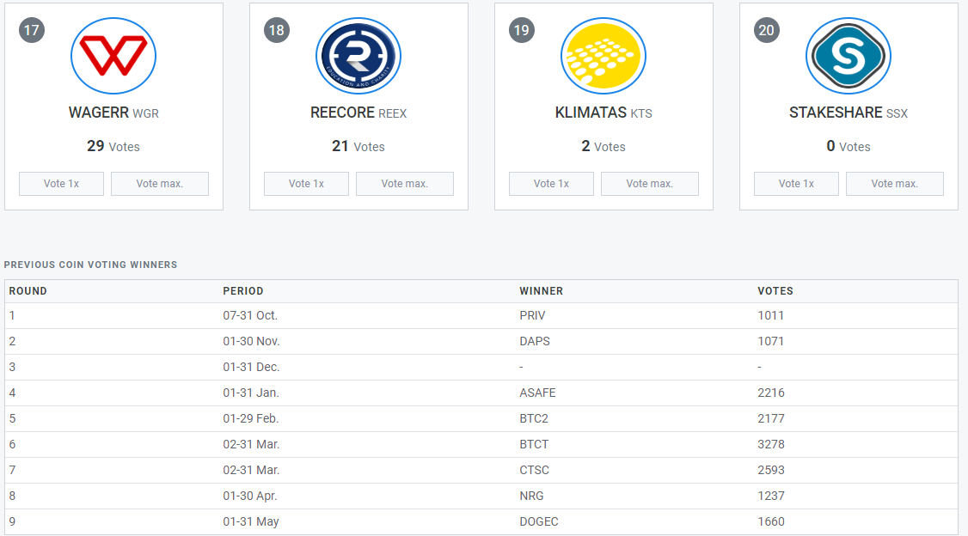Click rank badge number 20
Image resolution: width=968 pixels, height=536 pixels.
767,30
